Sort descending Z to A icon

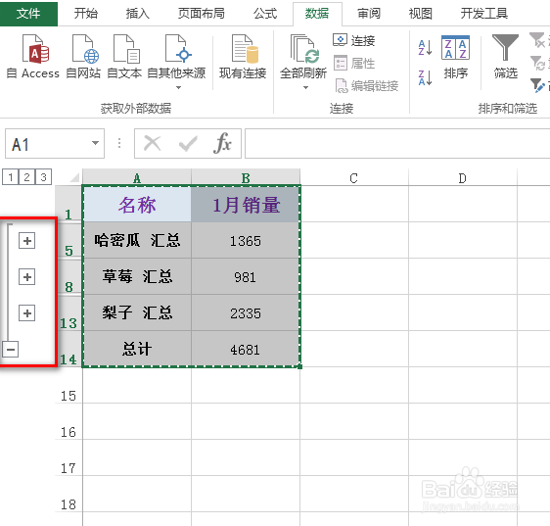pos(425,77)
